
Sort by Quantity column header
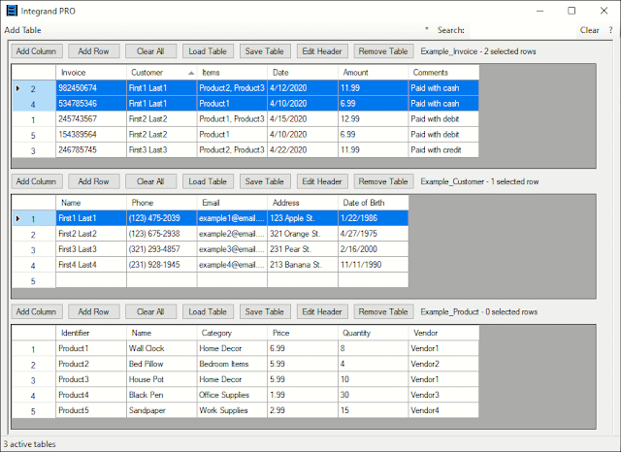click(x=373, y=333)
